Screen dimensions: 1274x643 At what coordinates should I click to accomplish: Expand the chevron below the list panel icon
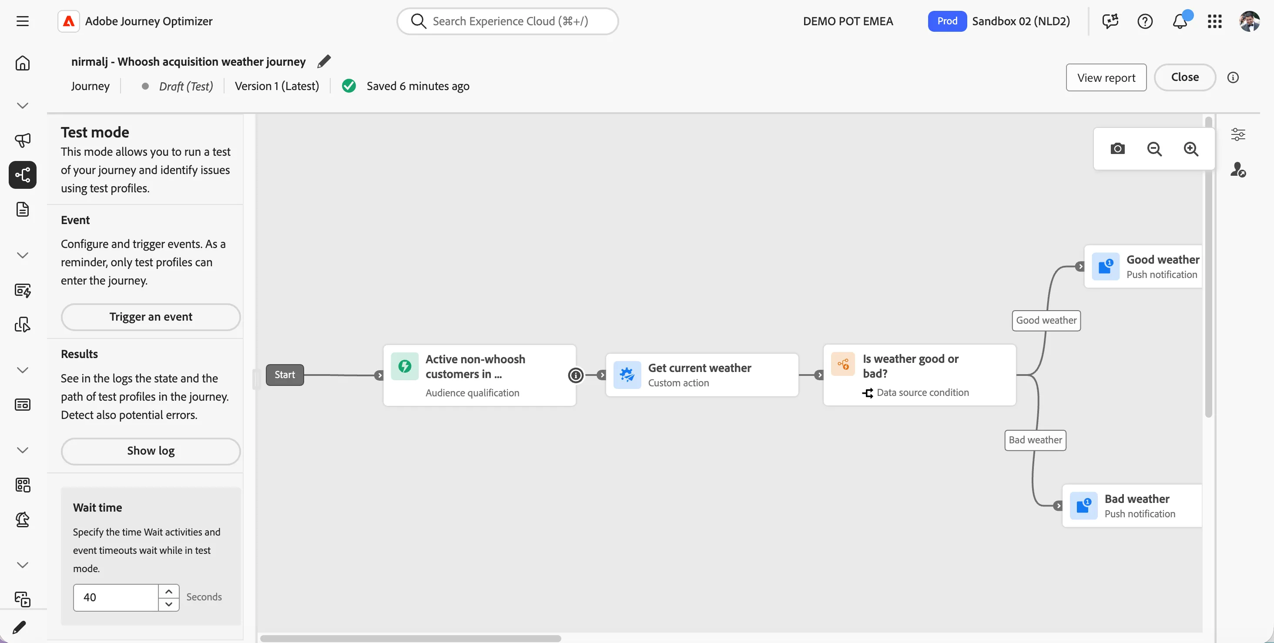click(22, 450)
